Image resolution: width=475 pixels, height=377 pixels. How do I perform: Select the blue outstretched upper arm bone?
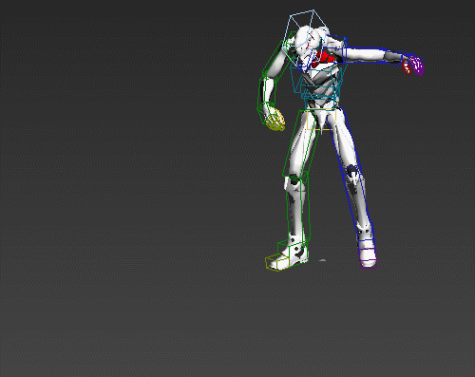pos(364,55)
